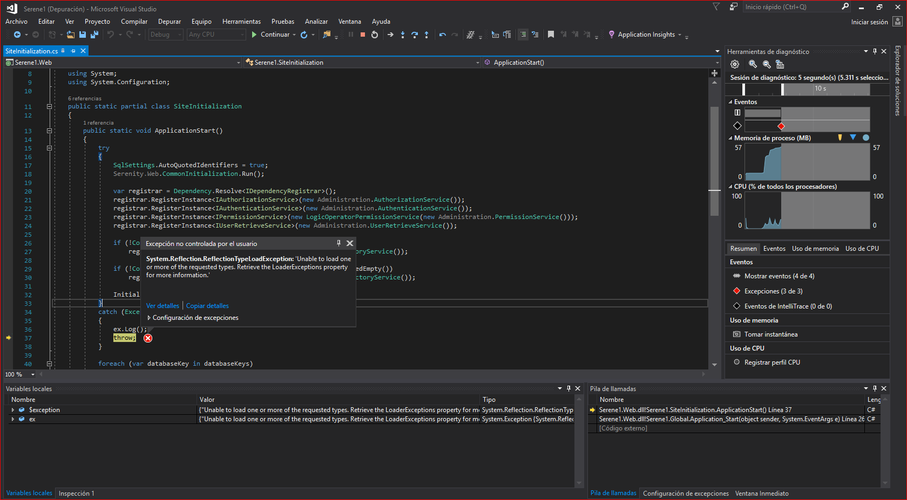Click the notifications filter flag icon

(x=716, y=7)
